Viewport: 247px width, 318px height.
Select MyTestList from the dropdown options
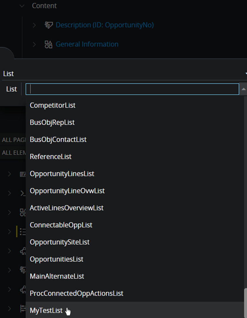(x=46, y=310)
